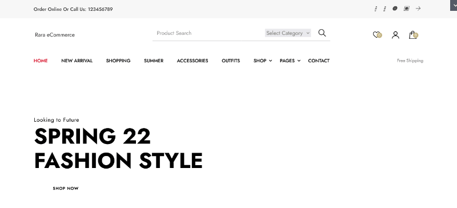The width and height of the screenshot is (457, 208).
Task: Click the Rara eCommerce site title
Action: pyautogui.click(x=55, y=35)
